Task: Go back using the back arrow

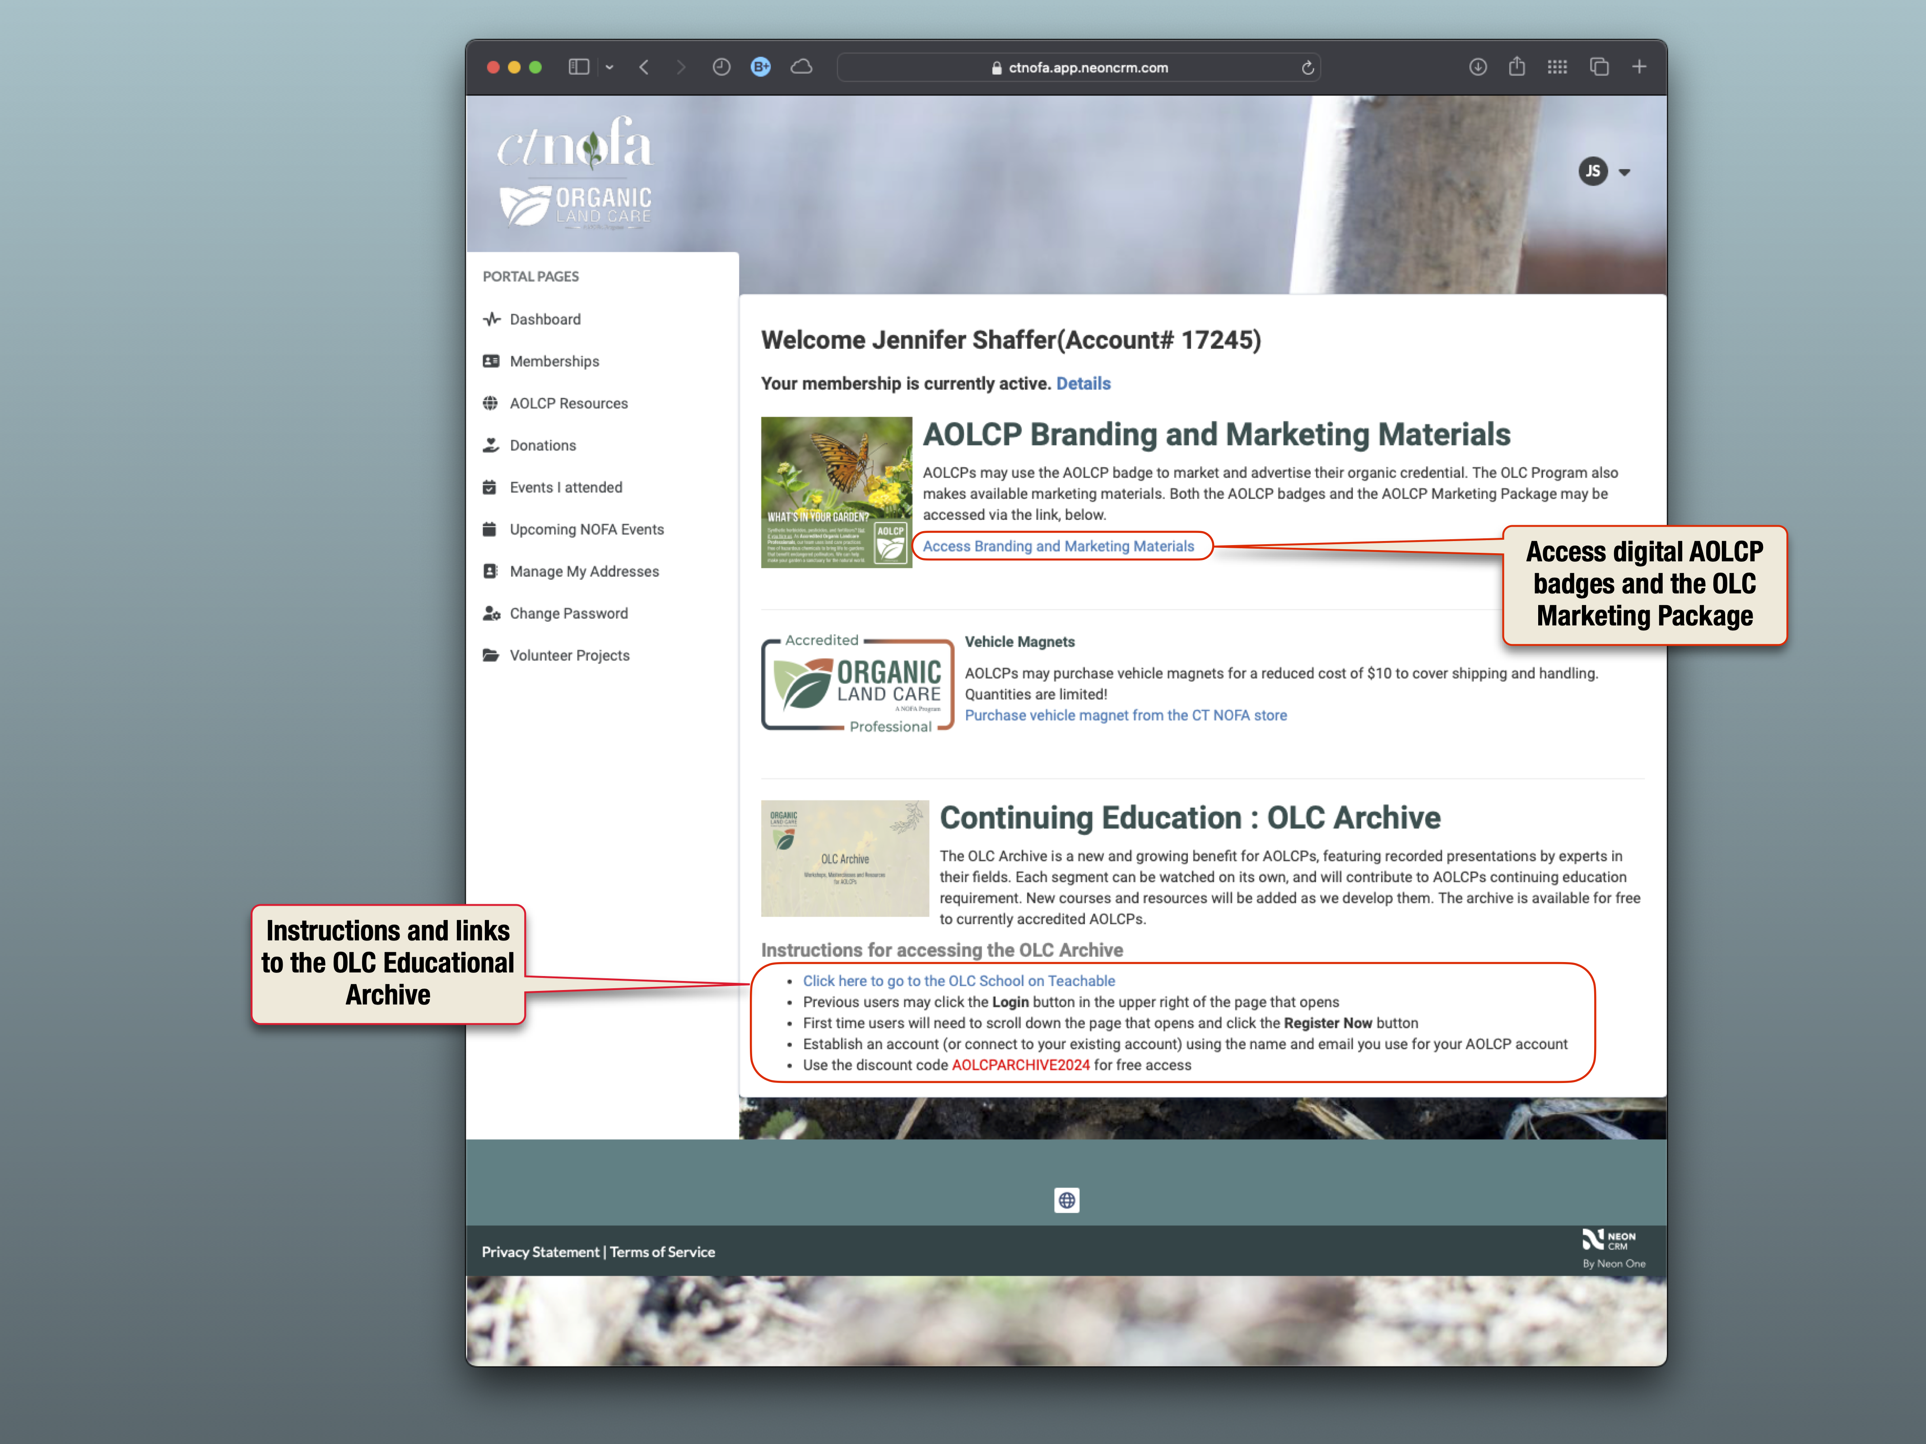Action: click(x=643, y=67)
